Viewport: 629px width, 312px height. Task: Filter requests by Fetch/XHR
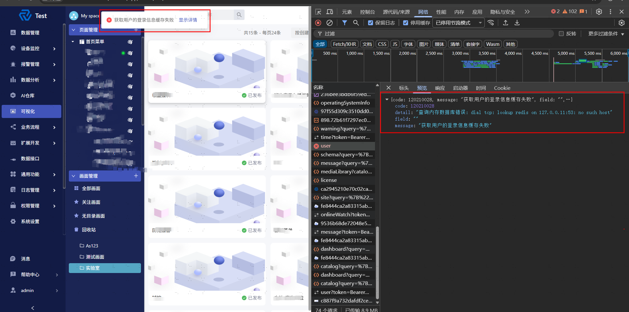pos(344,44)
